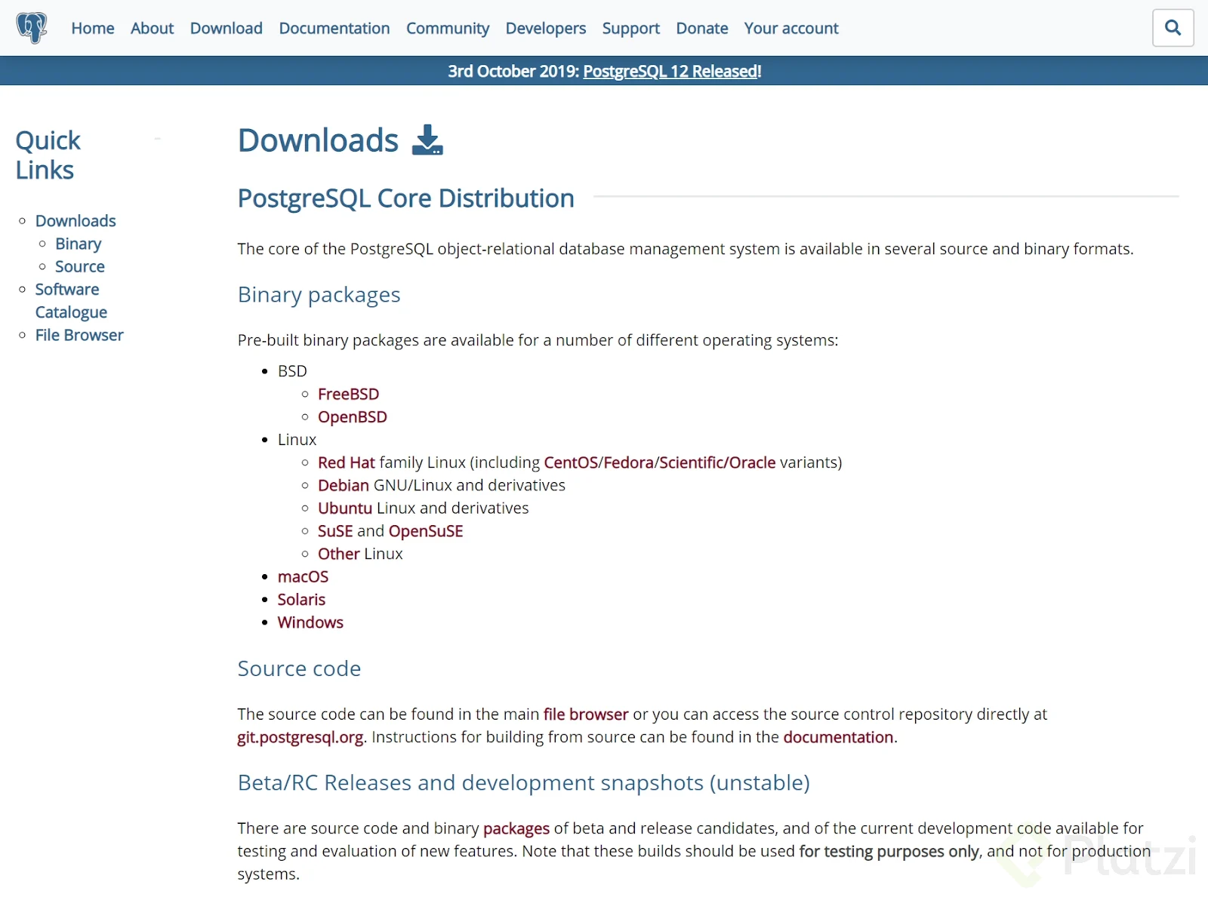Viewport: 1208px width, 897px height.
Task: Click the Quick Links sidebar heading
Action: click(48, 155)
